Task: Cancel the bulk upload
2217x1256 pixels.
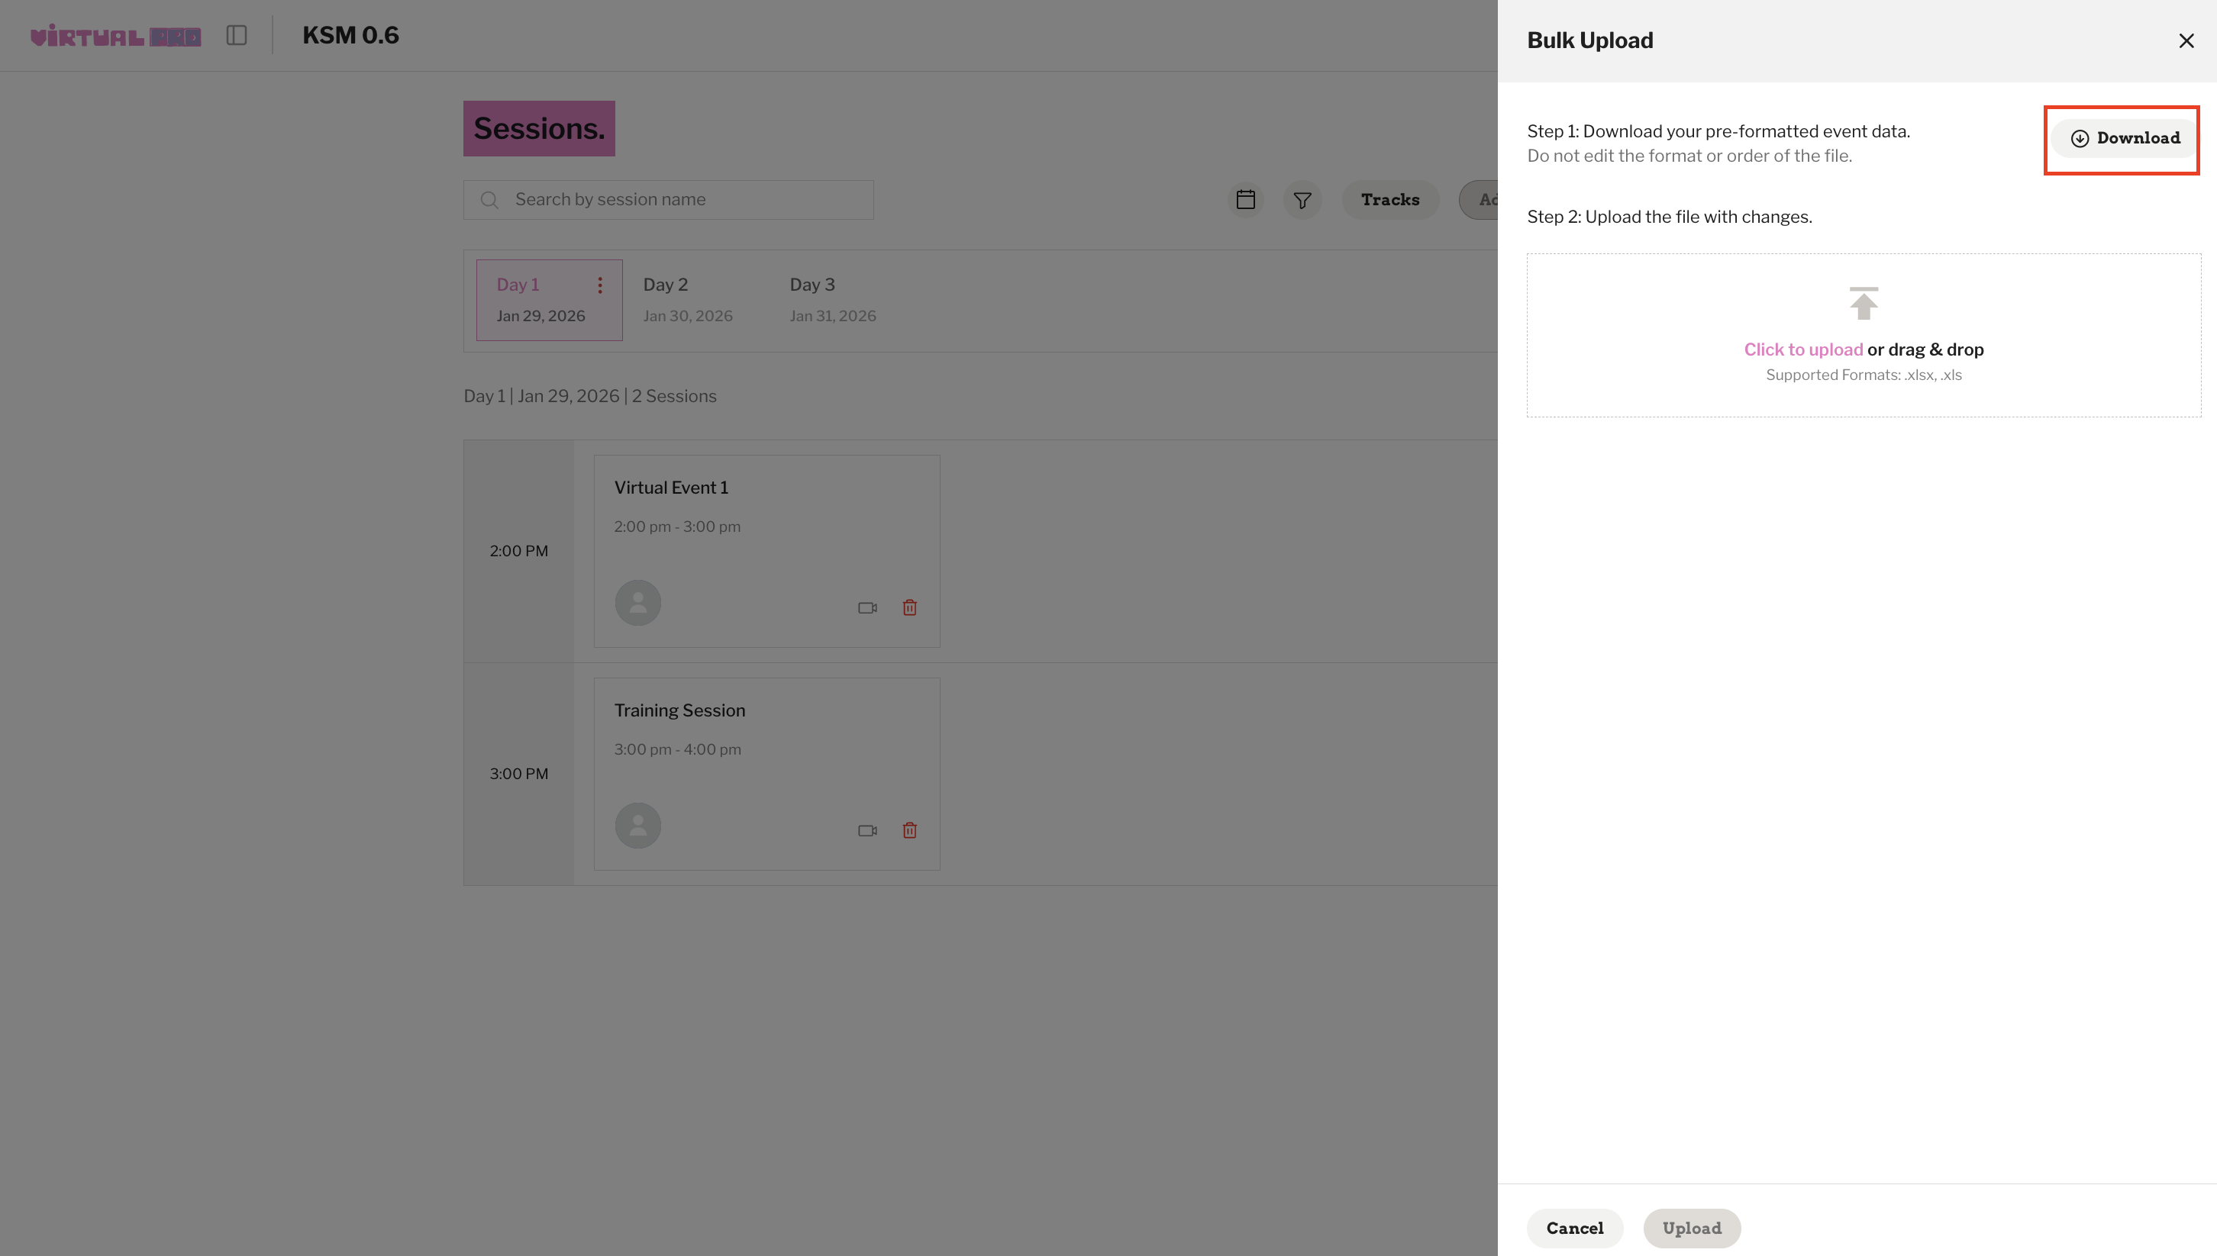Action: click(x=1574, y=1228)
